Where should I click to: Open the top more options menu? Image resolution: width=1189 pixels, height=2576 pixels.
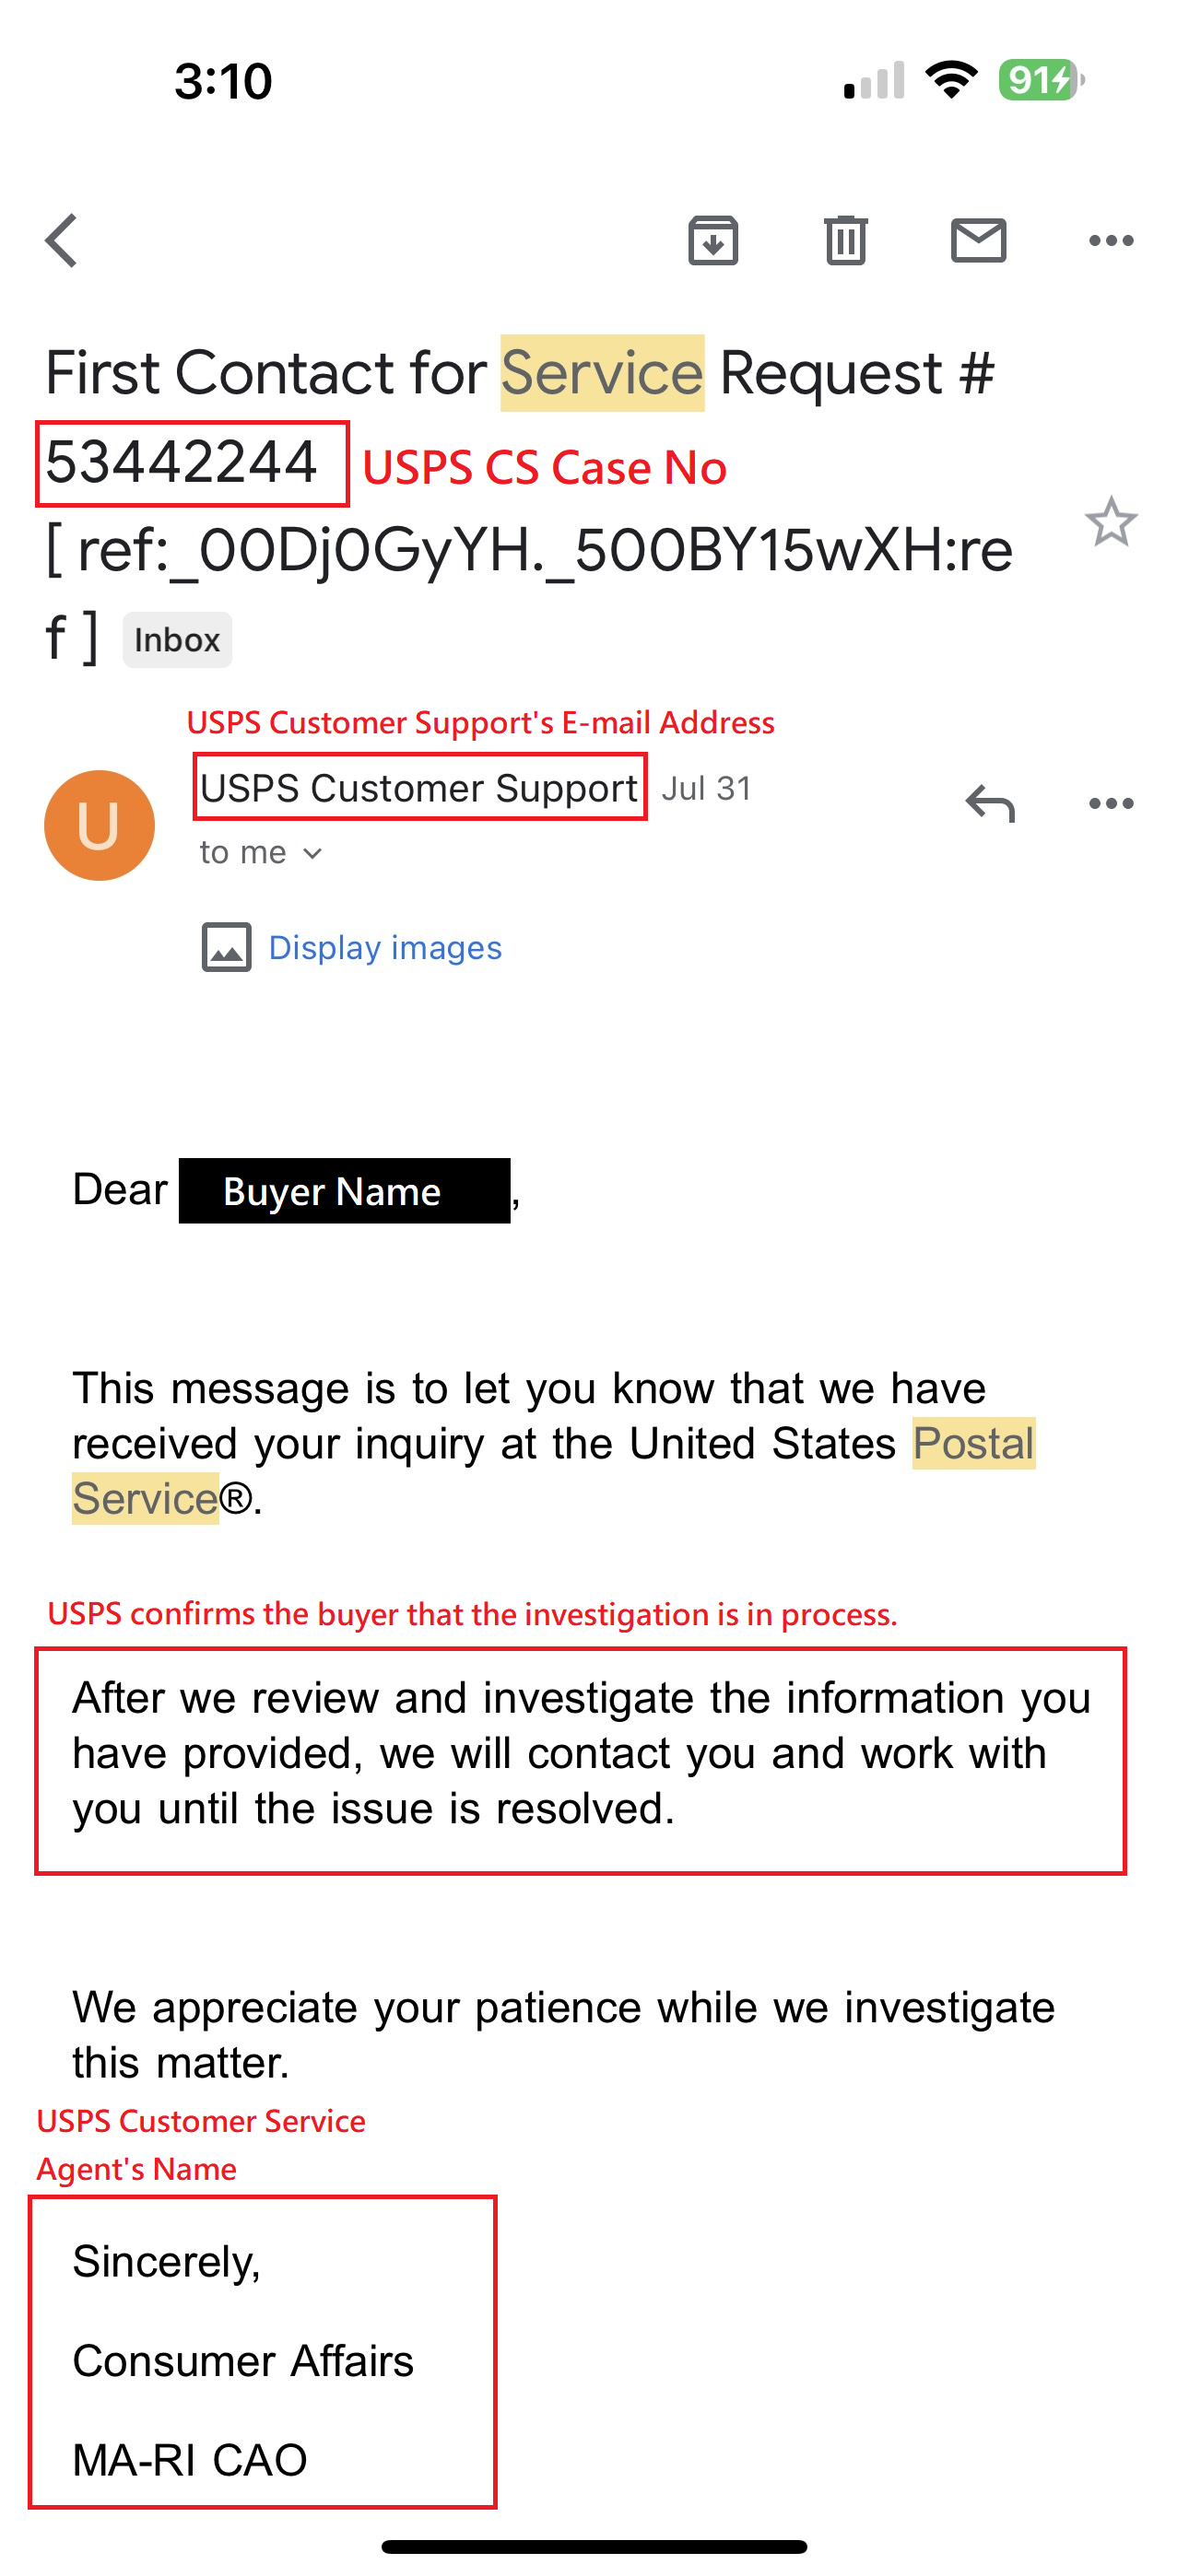tap(1111, 240)
